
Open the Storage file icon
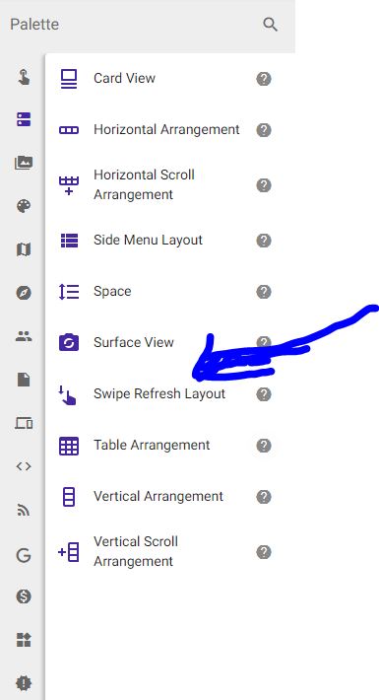pyautogui.click(x=24, y=380)
